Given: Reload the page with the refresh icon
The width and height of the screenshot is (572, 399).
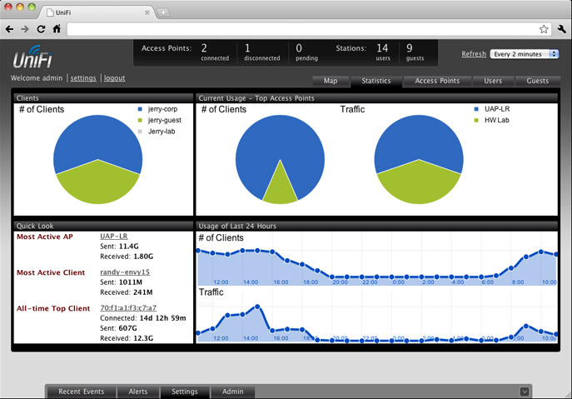Looking at the screenshot, I should click(41, 29).
